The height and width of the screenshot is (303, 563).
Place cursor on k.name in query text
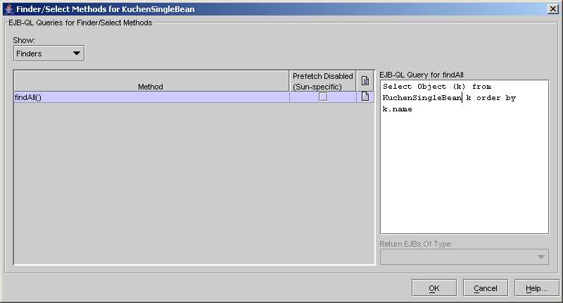pos(398,109)
